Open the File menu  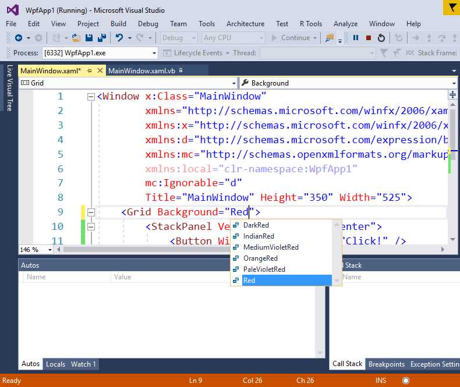(11, 24)
